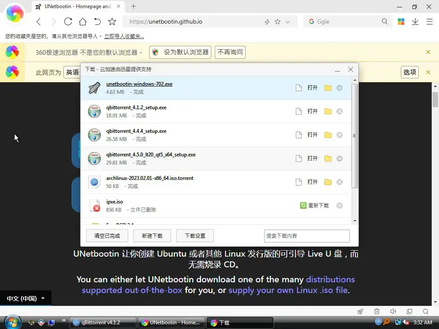The height and width of the screenshot is (329, 439).
Task: Open 下载设置 download settings
Action: click(195, 236)
